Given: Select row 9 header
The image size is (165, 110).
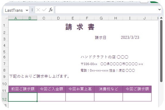Looking at the screenshot, I should click(x=4, y=76).
